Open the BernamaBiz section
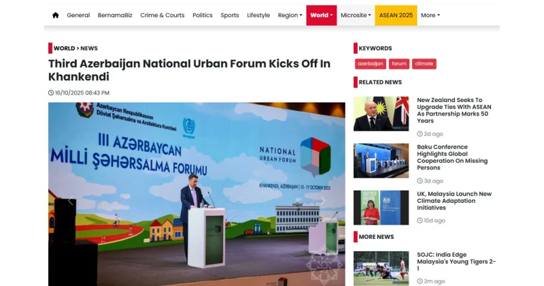 tap(115, 15)
